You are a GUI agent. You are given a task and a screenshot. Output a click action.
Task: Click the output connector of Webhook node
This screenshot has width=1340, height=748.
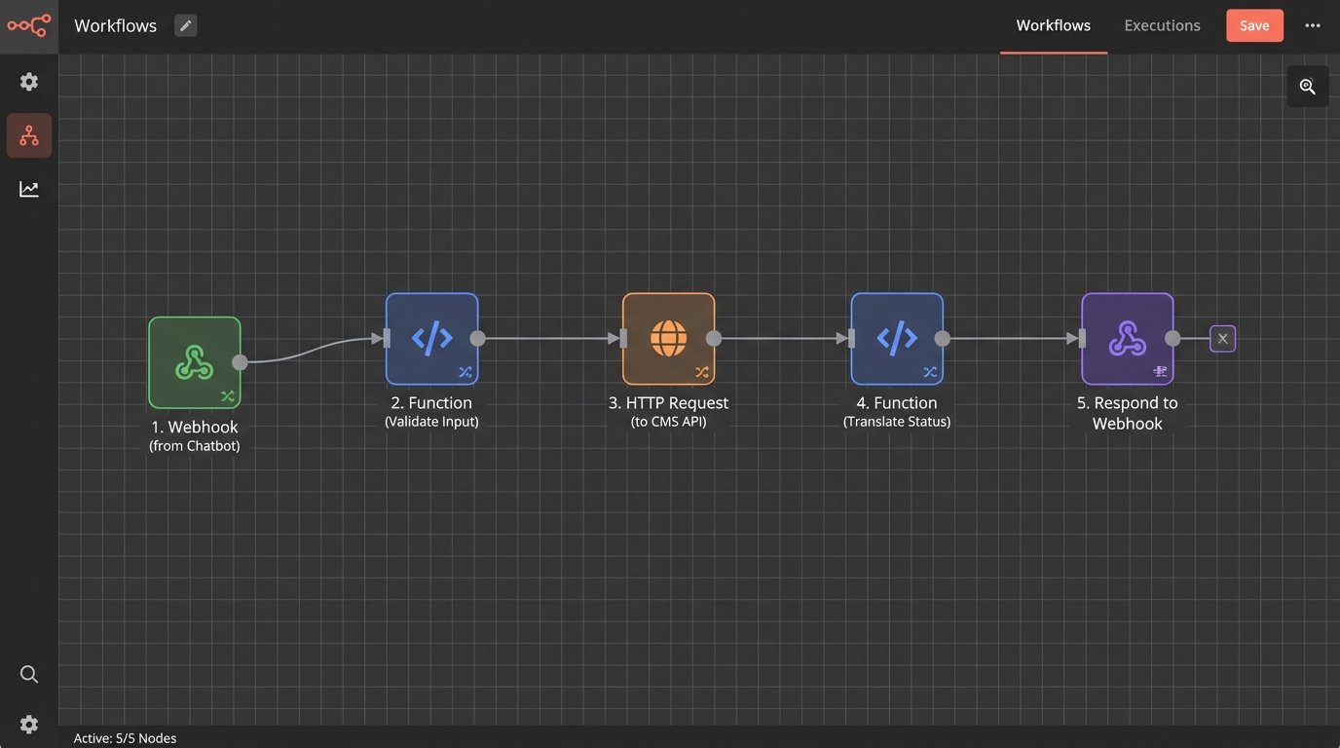point(240,362)
